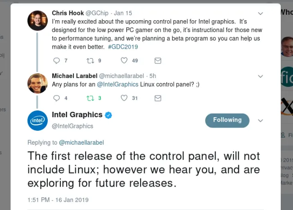Image resolution: width=293 pixels, height=210 pixels.
Task: Unfollow Intel Graphics via Following button
Action: (x=227, y=120)
